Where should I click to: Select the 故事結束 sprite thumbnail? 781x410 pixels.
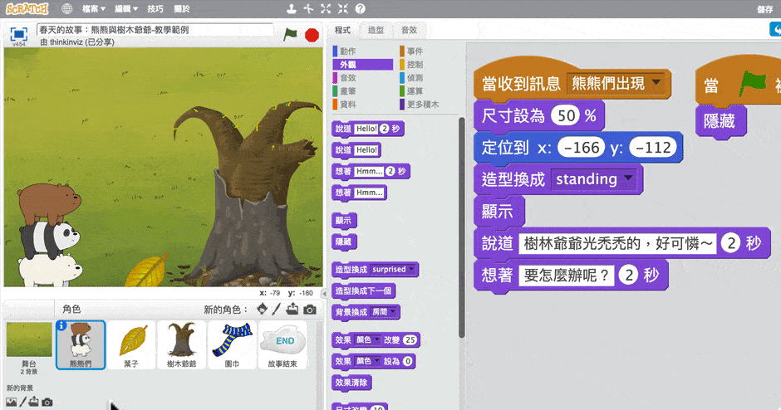tap(282, 344)
